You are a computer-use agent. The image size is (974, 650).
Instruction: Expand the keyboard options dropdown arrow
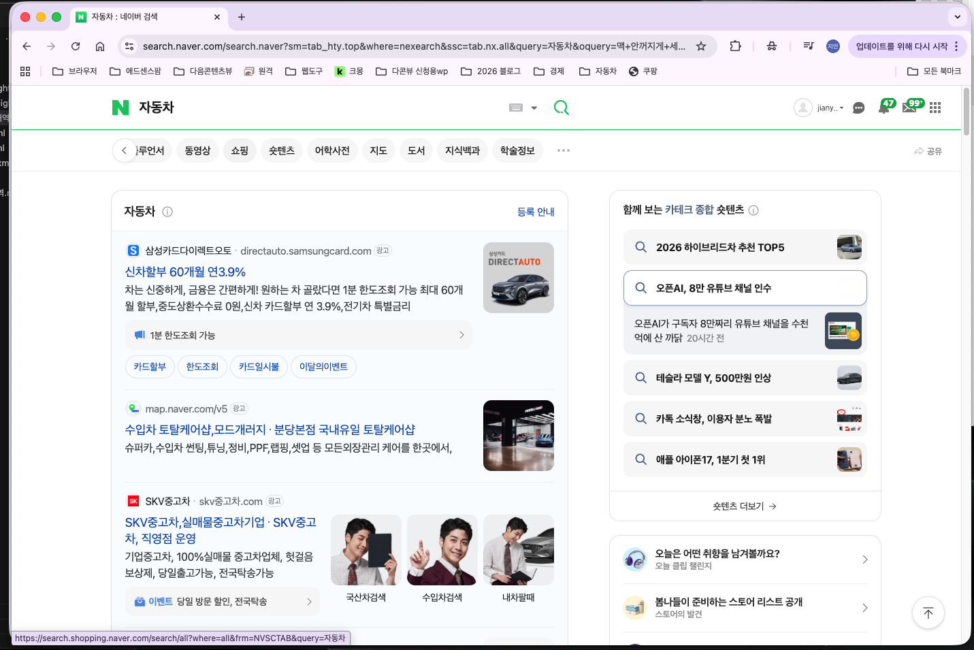(x=534, y=108)
